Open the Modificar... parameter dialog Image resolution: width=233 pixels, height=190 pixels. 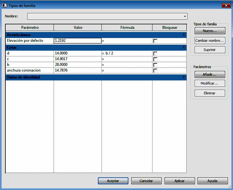tap(210, 83)
